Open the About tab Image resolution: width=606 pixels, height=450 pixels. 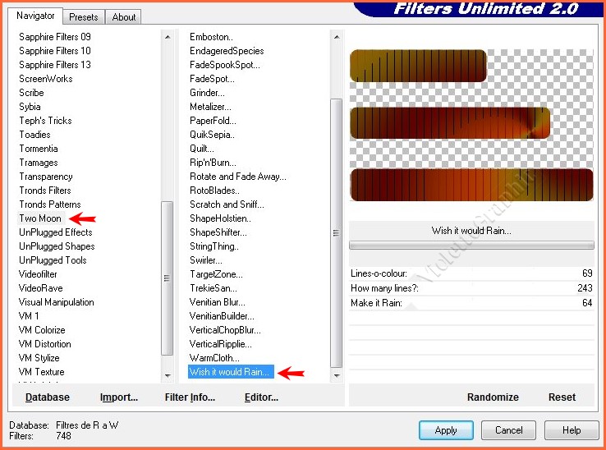[x=124, y=16]
